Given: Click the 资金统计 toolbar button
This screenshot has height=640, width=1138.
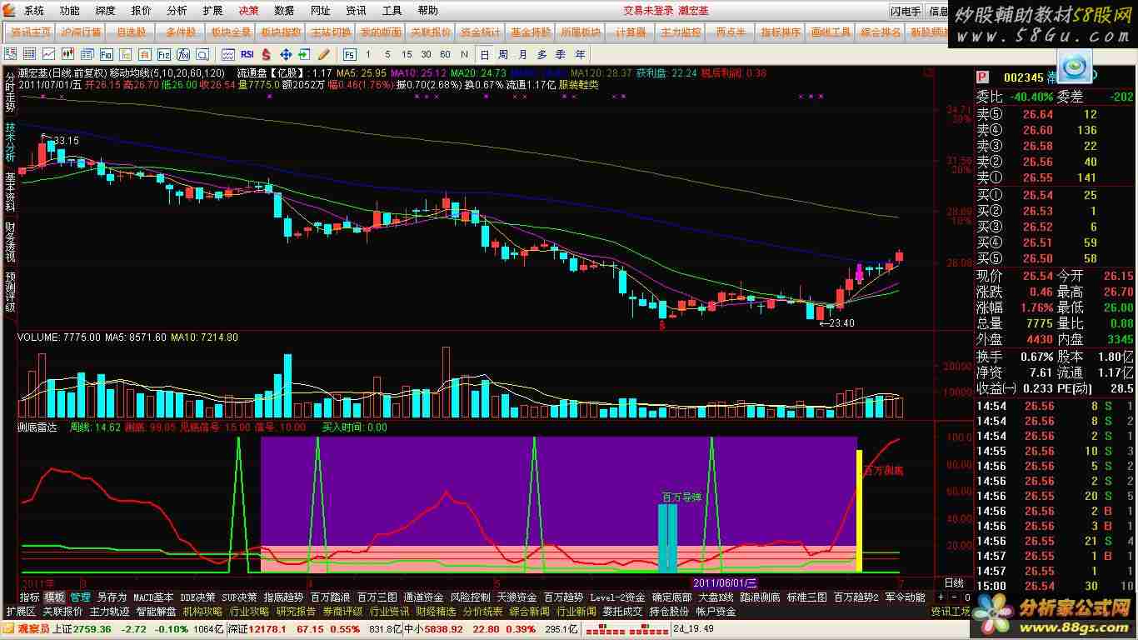Looking at the screenshot, I should [482, 32].
